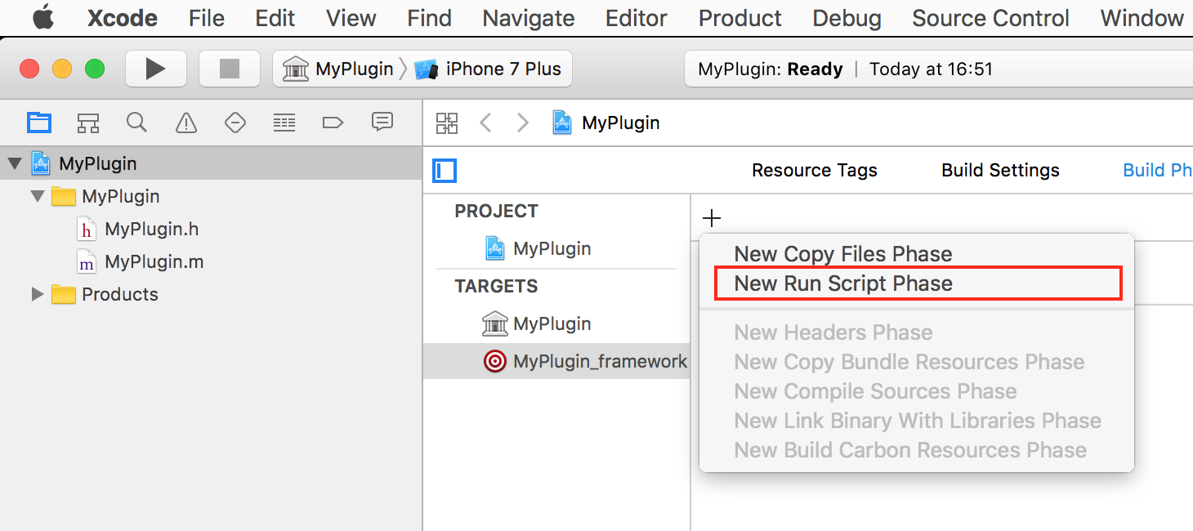Screen dimensions: 1193x531
Task: Choose New Run Script Phase
Action: point(843,283)
